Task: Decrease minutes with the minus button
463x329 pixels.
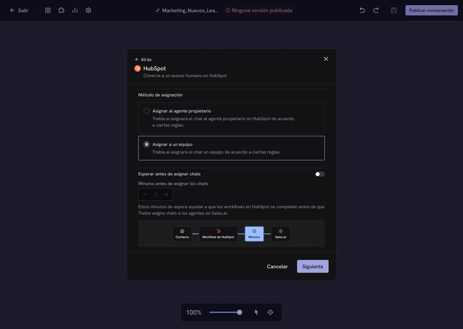Action: pos(145,194)
